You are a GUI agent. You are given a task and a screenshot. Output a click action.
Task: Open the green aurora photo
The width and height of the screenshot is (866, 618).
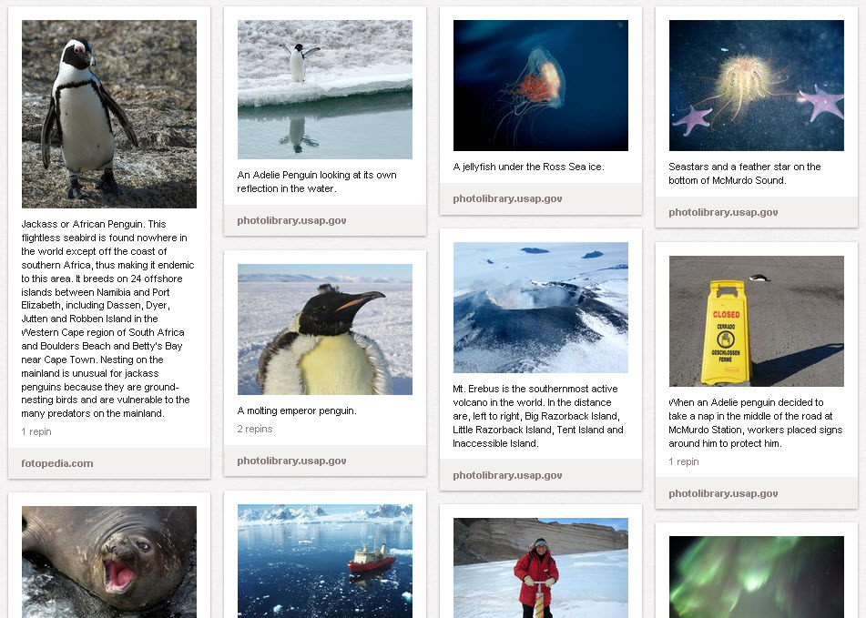[756, 577]
